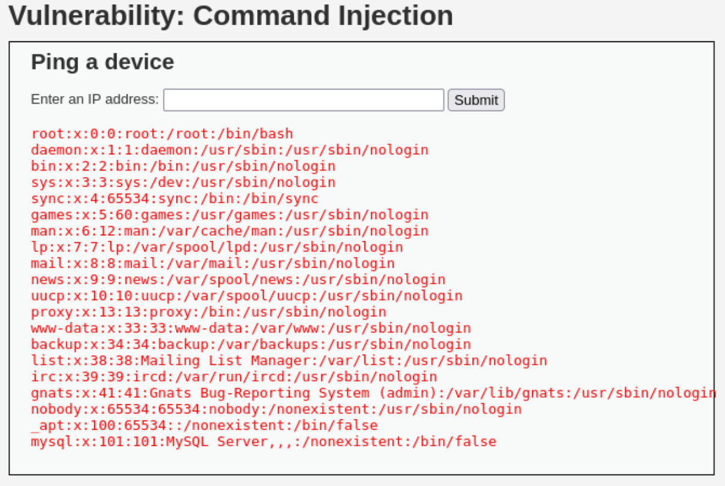The image size is (725, 486).
Task: Focus the IP address input field
Action: click(303, 100)
